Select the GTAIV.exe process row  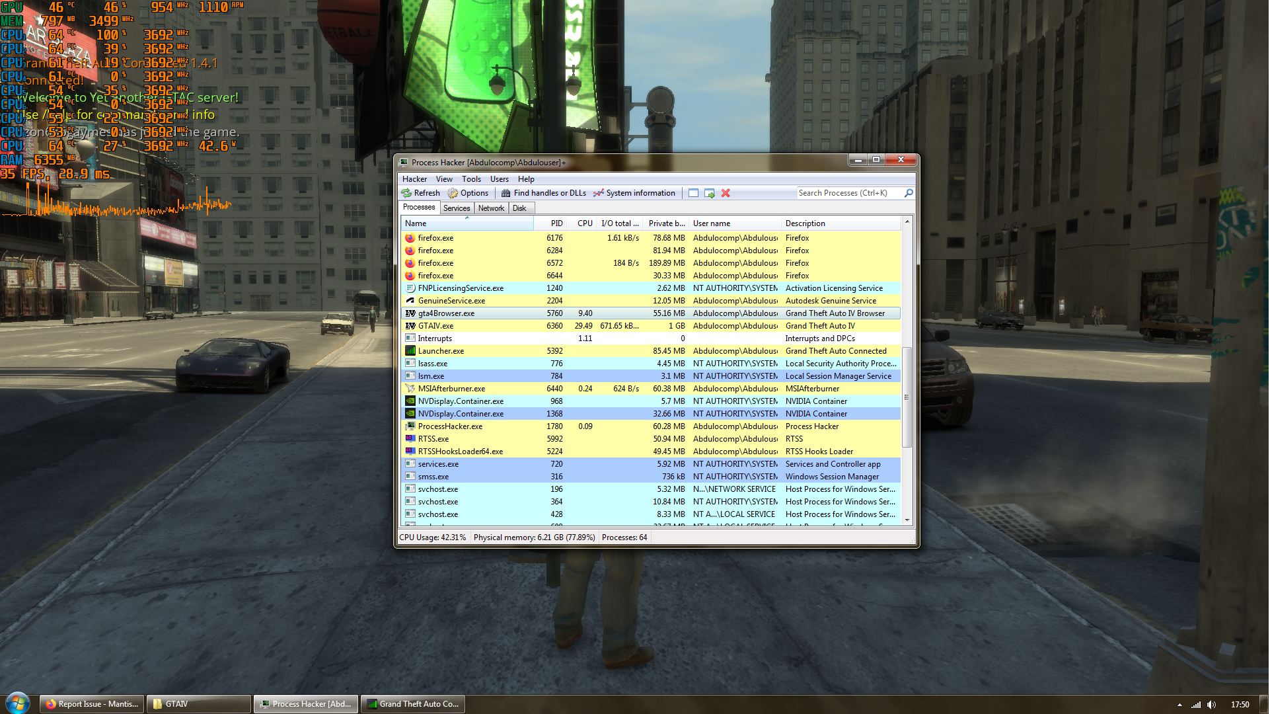tap(436, 326)
